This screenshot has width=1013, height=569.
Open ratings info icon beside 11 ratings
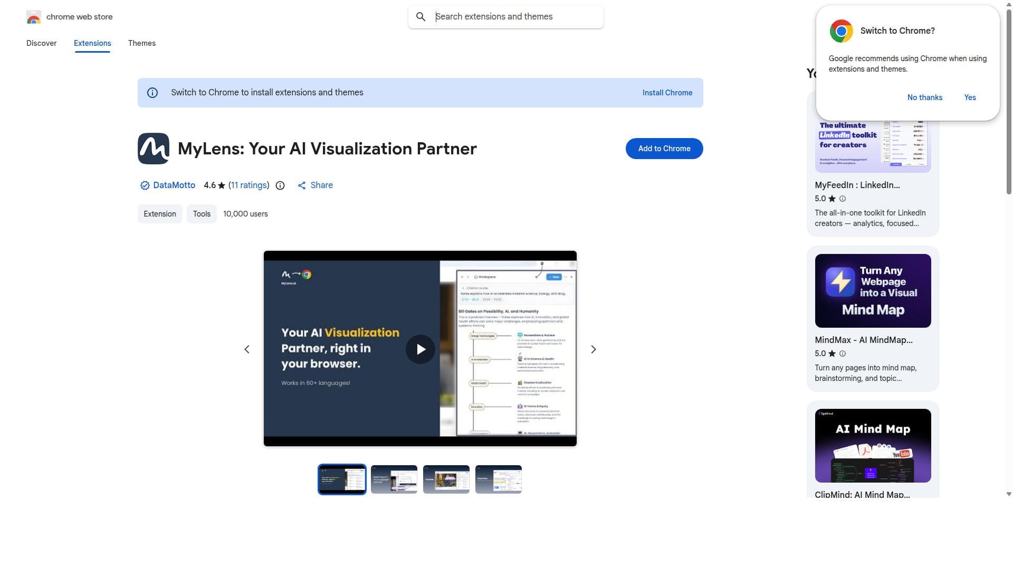tap(280, 185)
